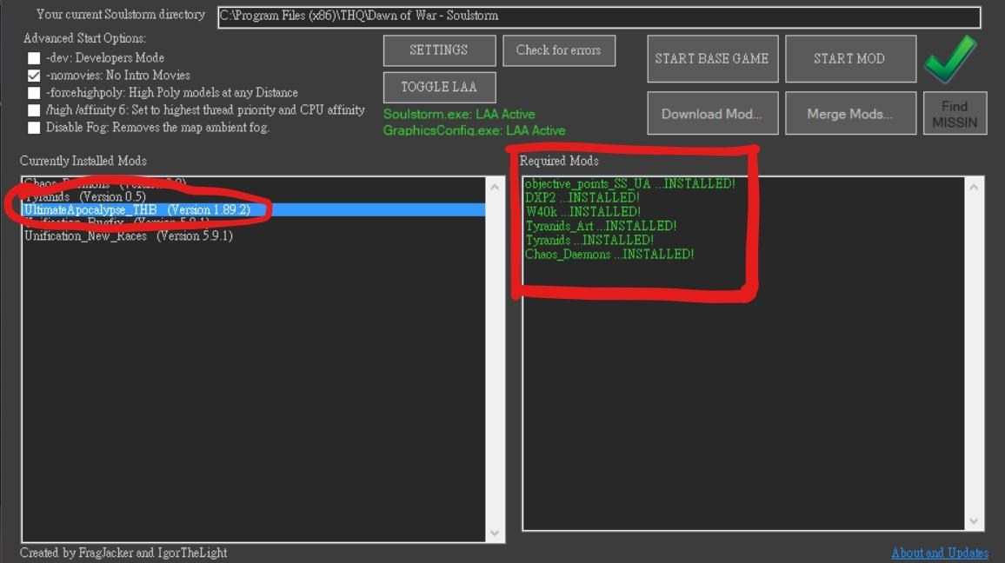Enable the /high /affinity 6 priority checkbox

(x=34, y=110)
